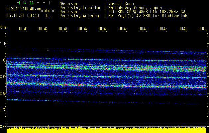Click the kHz axis unit label

3,27
